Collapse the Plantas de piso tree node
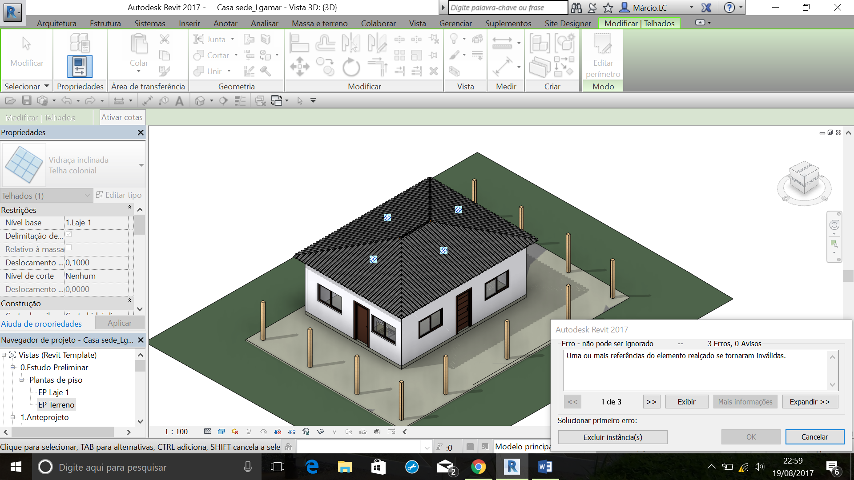Screen dimensions: 854x480 (22, 380)
